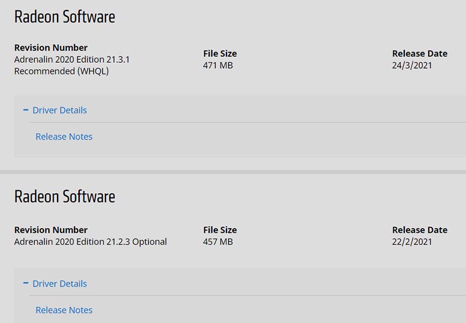Click the Radeon Software heading above 21.3.1
This screenshot has height=323, width=466.
click(x=65, y=17)
